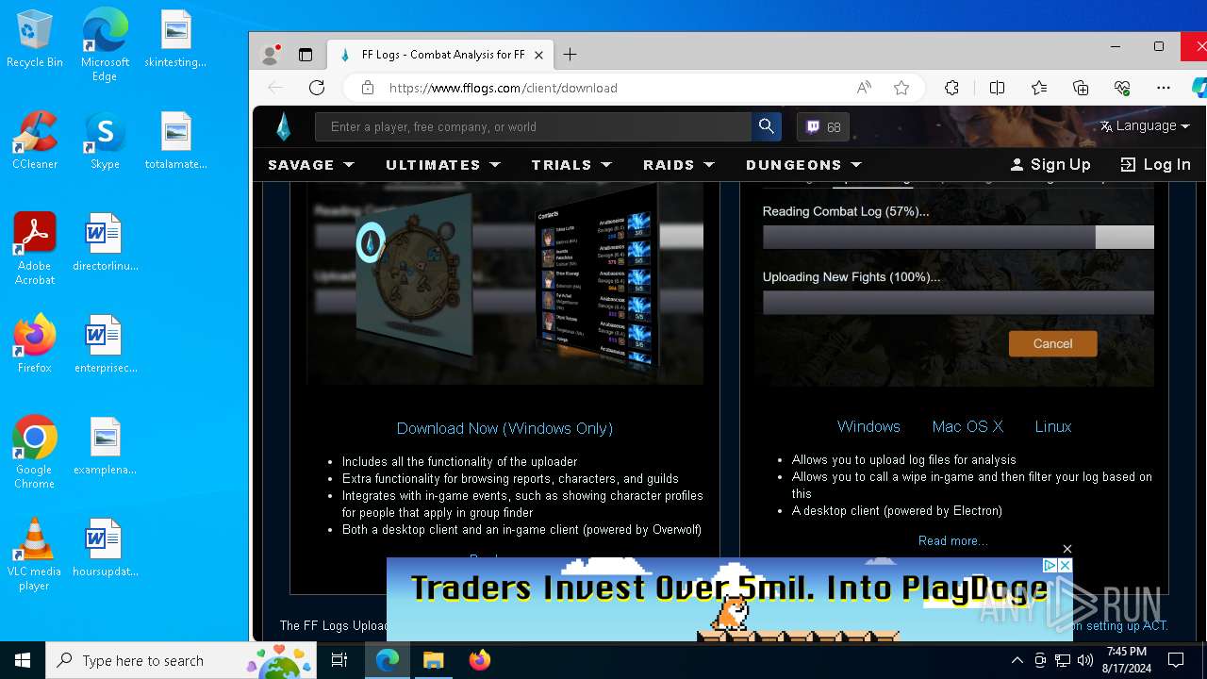The height and width of the screenshot is (679, 1207).
Task: Expand the Dungeons menu
Action: click(803, 164)
